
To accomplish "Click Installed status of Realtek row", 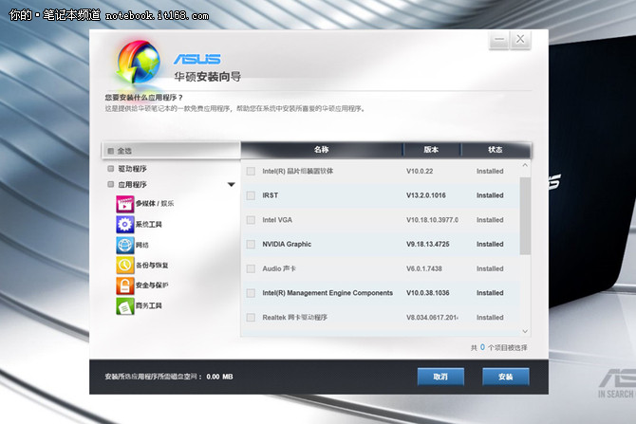I will pyautogui.click(x=490, y=318).
